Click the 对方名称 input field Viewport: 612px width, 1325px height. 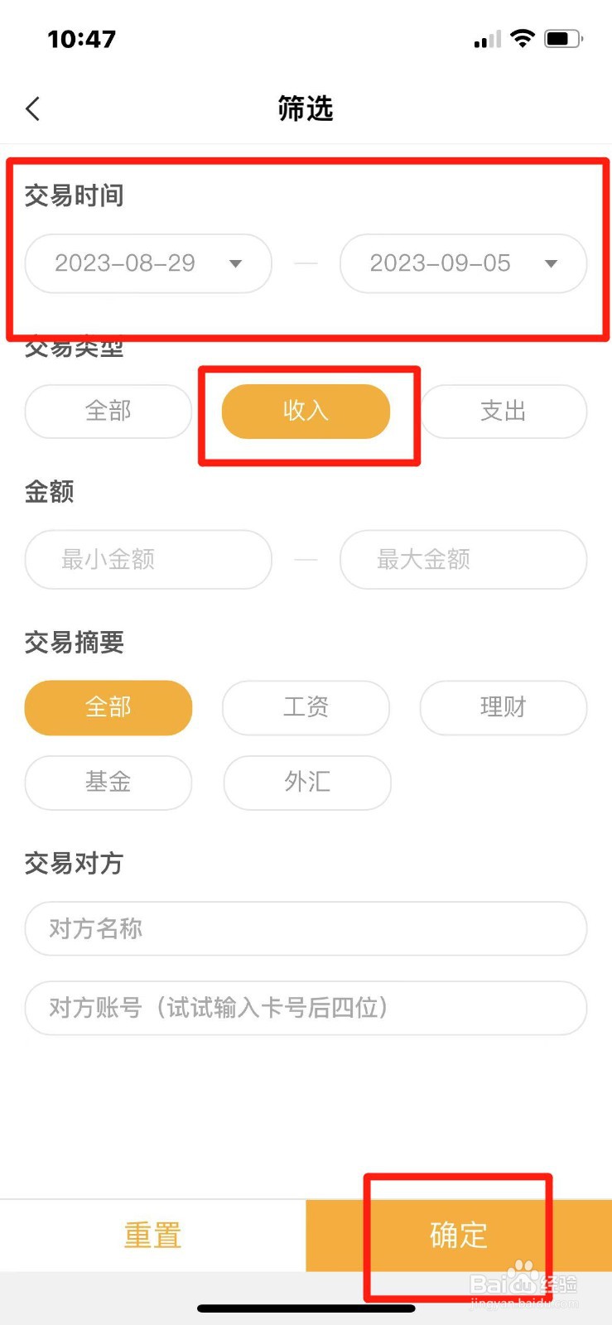pyautogui.click(x=306, y=928)
